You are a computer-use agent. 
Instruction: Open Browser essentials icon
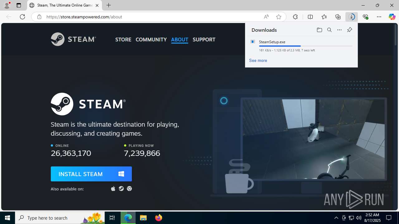pyautogui.click(x=365, y=17)
